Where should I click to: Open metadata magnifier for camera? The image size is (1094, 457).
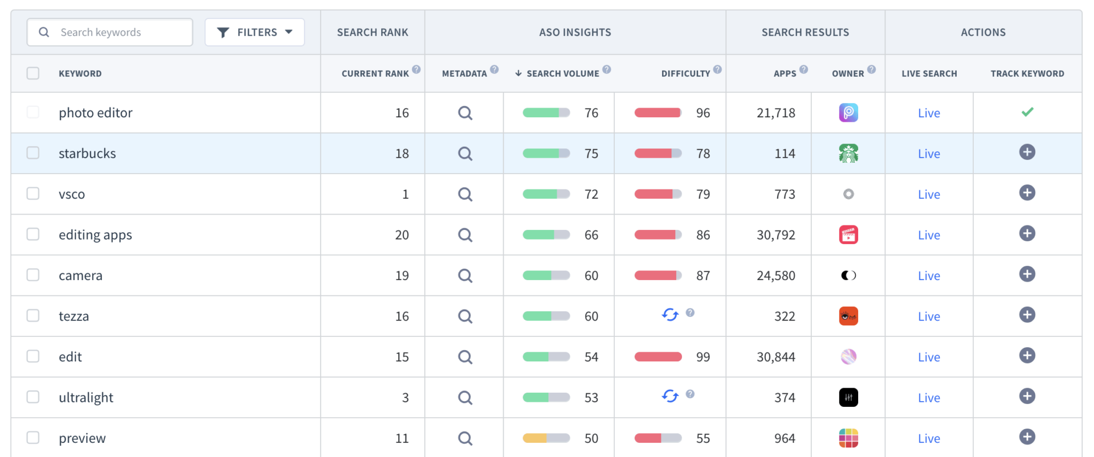click(x=465, y=275)
